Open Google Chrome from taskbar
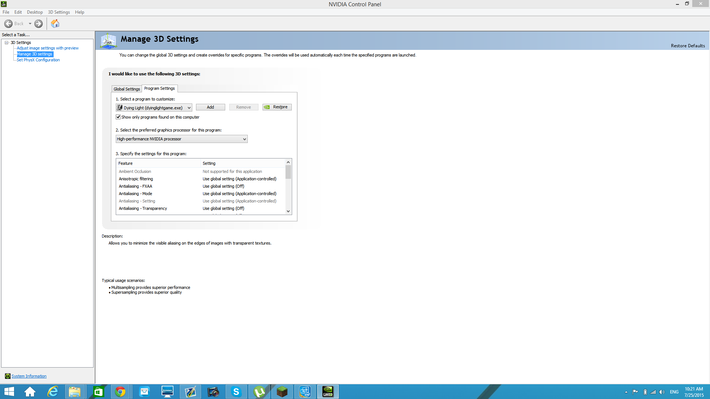The height and width of the screenshot is (399, 710). pos(120,392)
